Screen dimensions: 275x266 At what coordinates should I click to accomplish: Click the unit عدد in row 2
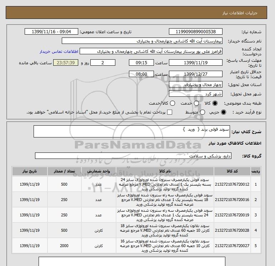pos(99,200)
